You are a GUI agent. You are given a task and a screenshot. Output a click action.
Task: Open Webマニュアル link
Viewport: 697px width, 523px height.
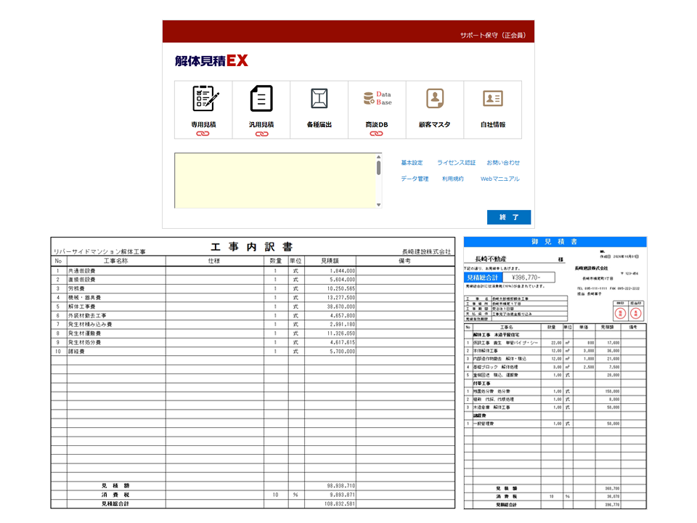point(500,179)
